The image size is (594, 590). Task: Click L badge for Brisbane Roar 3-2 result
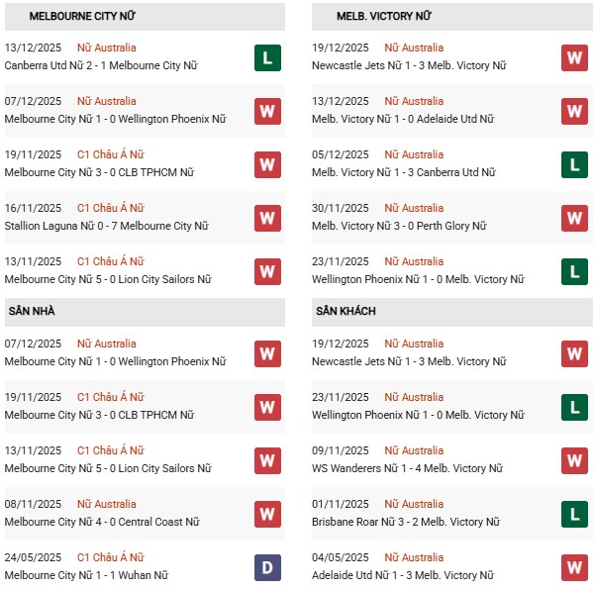point(574,514)
